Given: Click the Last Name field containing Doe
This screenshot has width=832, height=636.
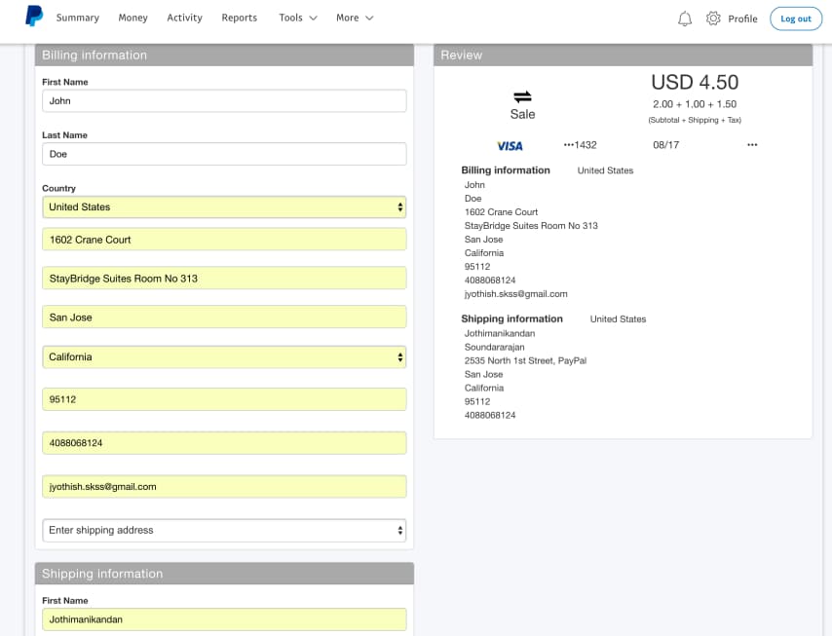Looking at the screenshot, I should pos(224,154).
